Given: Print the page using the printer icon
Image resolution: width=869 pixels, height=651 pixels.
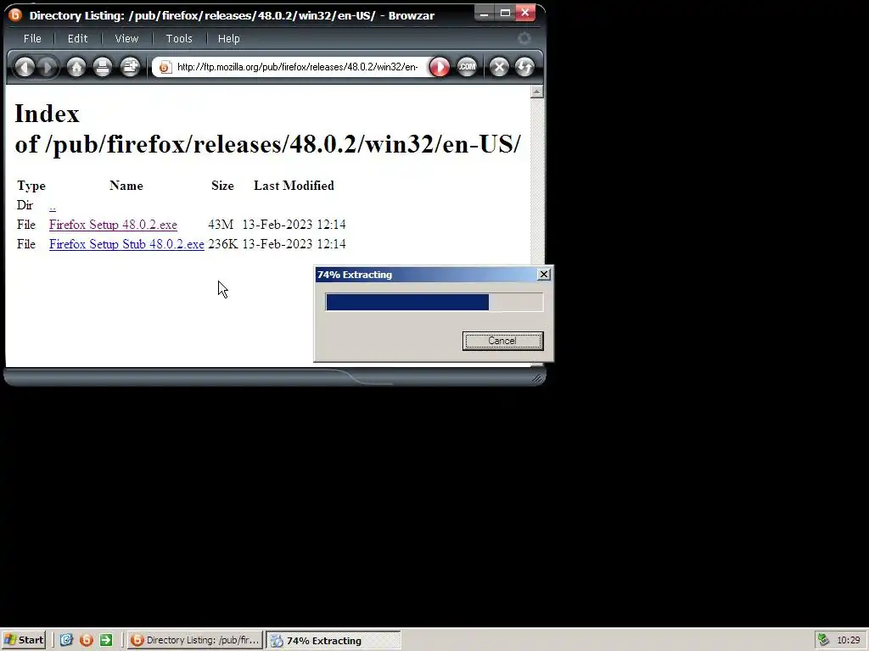Looking at the screenshot, I should pyautogui.click(x=103, y=68).
